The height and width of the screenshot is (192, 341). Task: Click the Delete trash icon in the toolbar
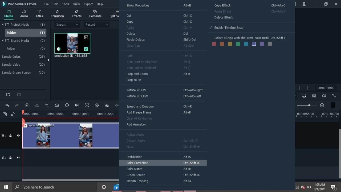tap(27, 105)
